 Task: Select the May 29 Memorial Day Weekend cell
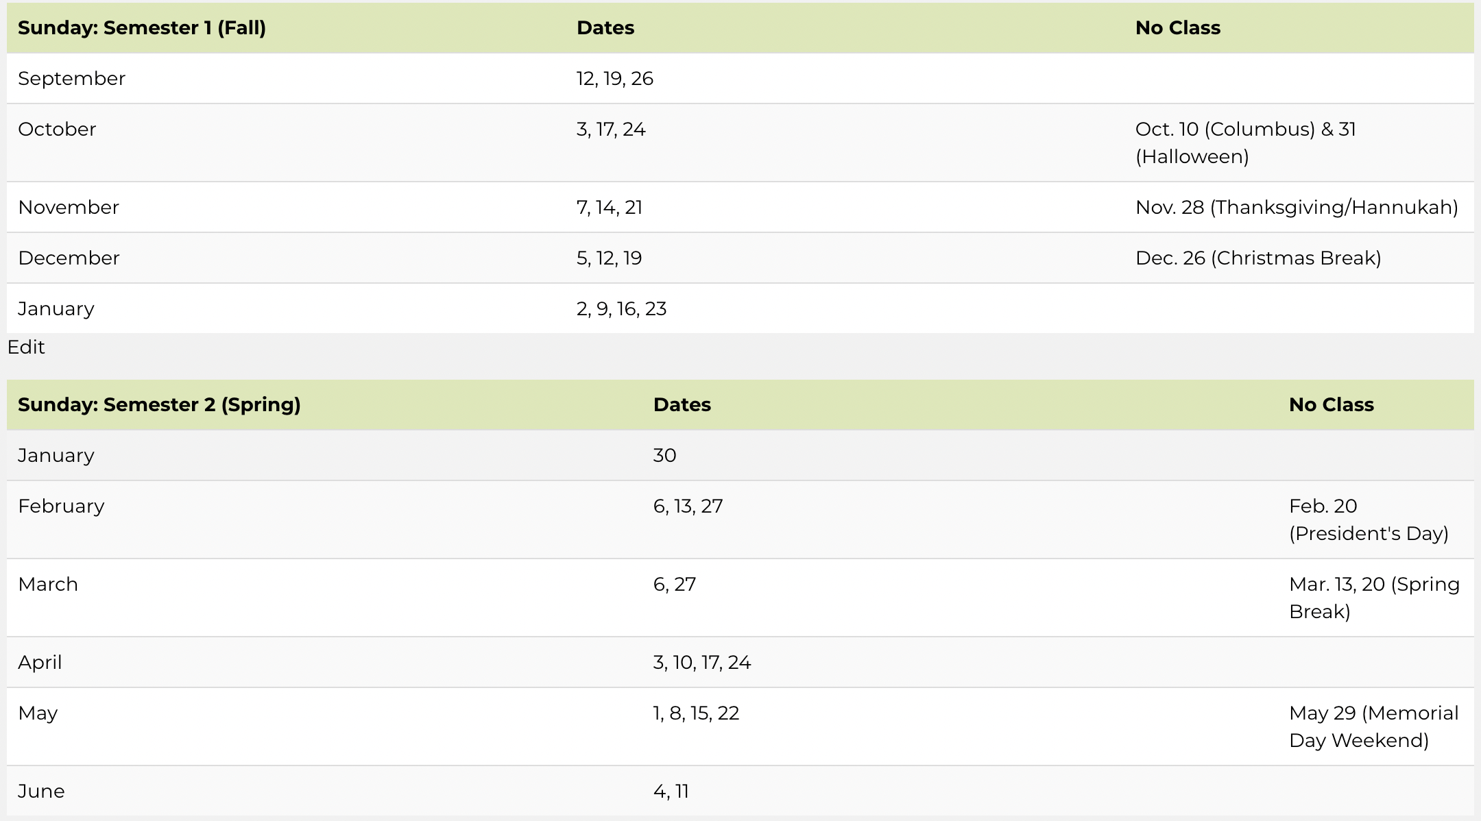pos(1373,727)
